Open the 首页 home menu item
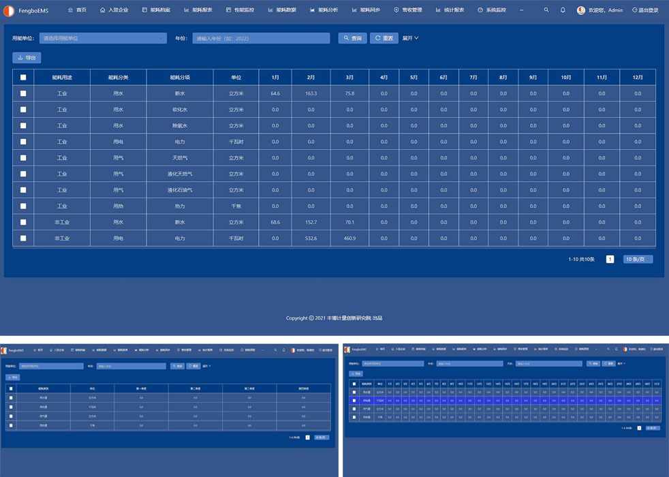 click(77, 10)
